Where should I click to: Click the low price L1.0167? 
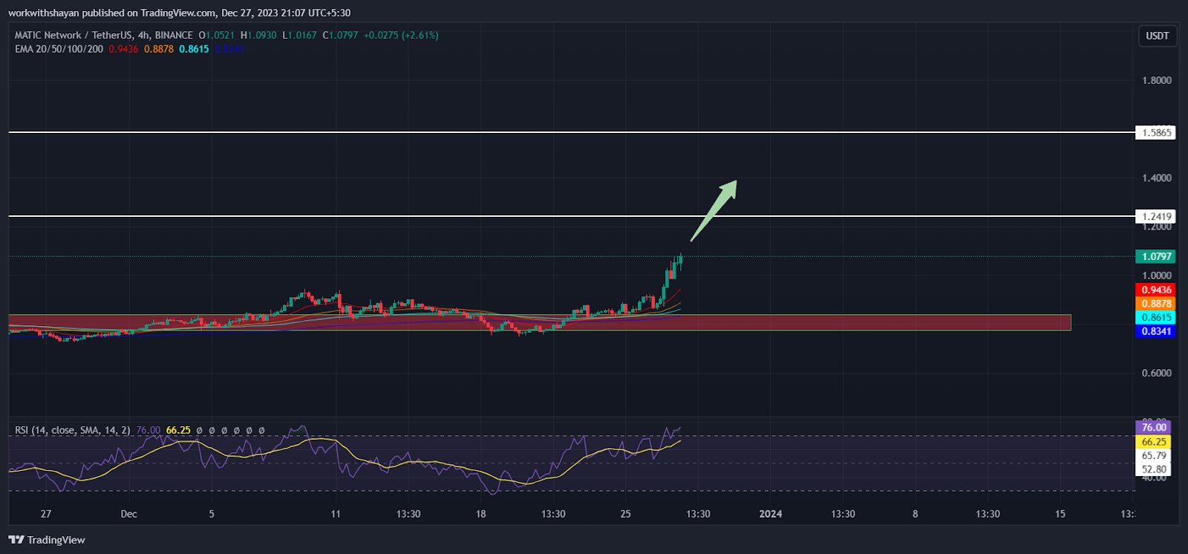[299, 35]
